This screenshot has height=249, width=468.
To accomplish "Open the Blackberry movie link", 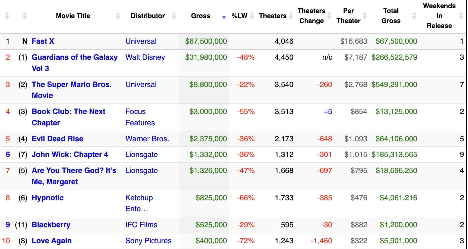I will pyautogui.click(x=51, y=225).
